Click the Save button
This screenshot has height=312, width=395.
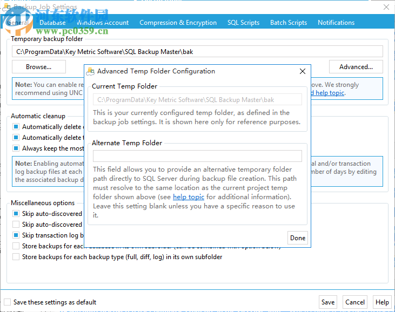point(328,302)
